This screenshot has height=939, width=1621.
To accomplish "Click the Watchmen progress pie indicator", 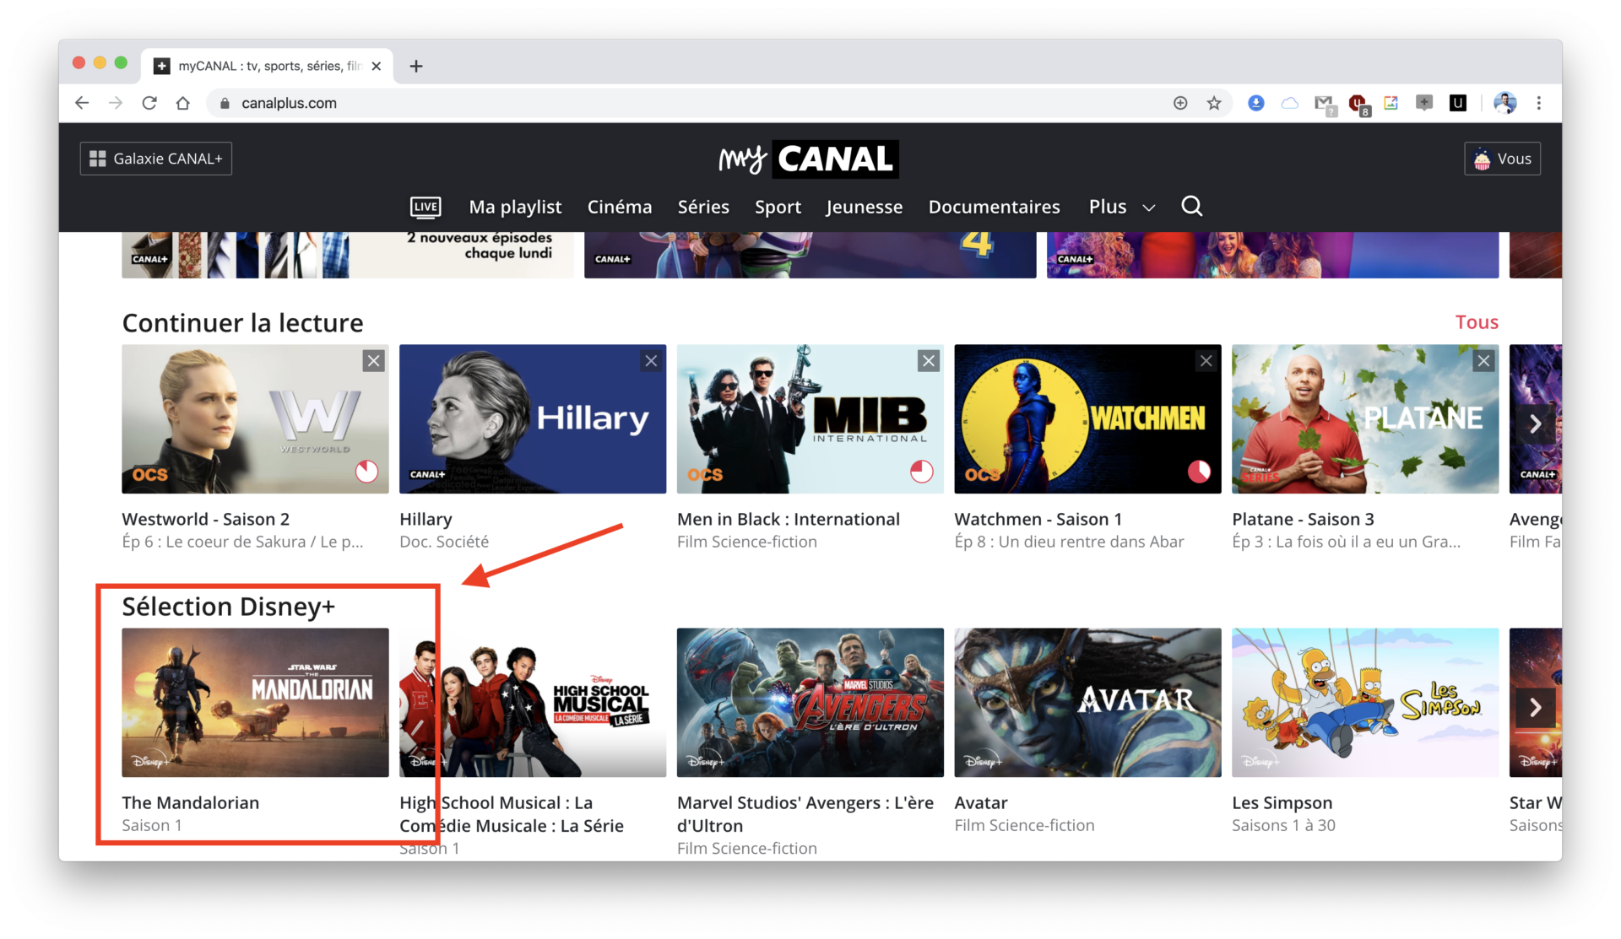I will 1199,471.
